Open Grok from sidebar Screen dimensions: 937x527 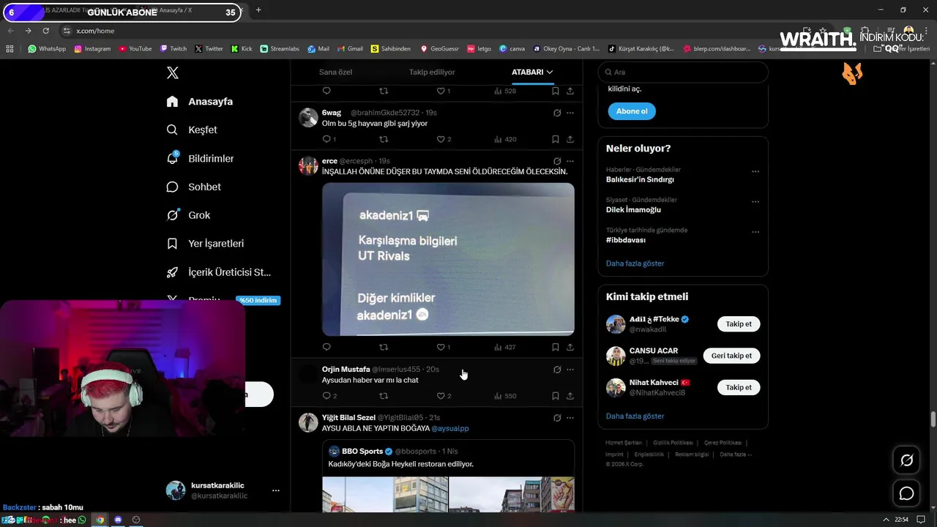click(x=189, y=215)
